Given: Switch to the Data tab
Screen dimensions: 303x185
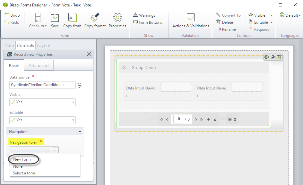Looking at the screenshot, I should click(9, 46).
